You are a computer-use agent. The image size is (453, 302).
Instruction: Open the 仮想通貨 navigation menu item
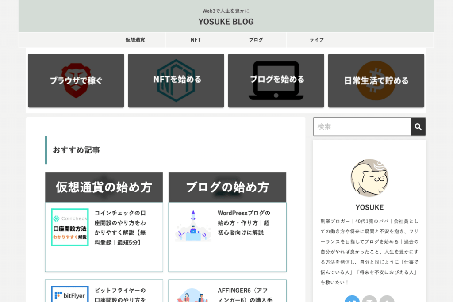click(x=135, y=40)
